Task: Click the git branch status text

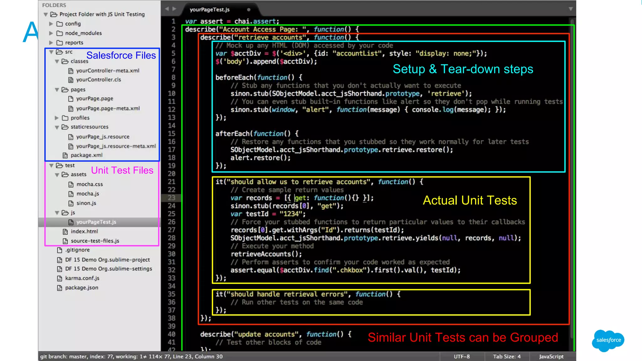Action: pos(131,357)
